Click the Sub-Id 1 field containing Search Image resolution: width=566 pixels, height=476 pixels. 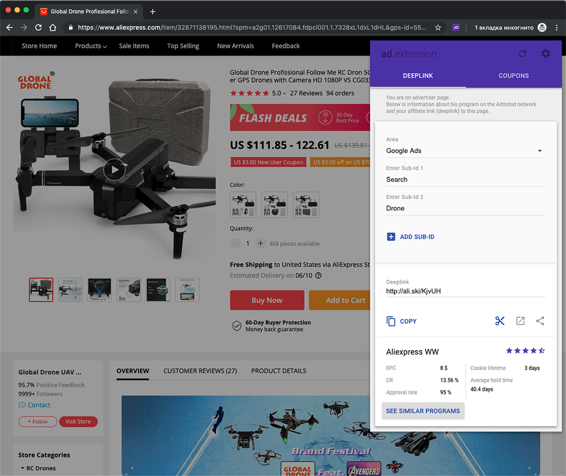(465, 179)
